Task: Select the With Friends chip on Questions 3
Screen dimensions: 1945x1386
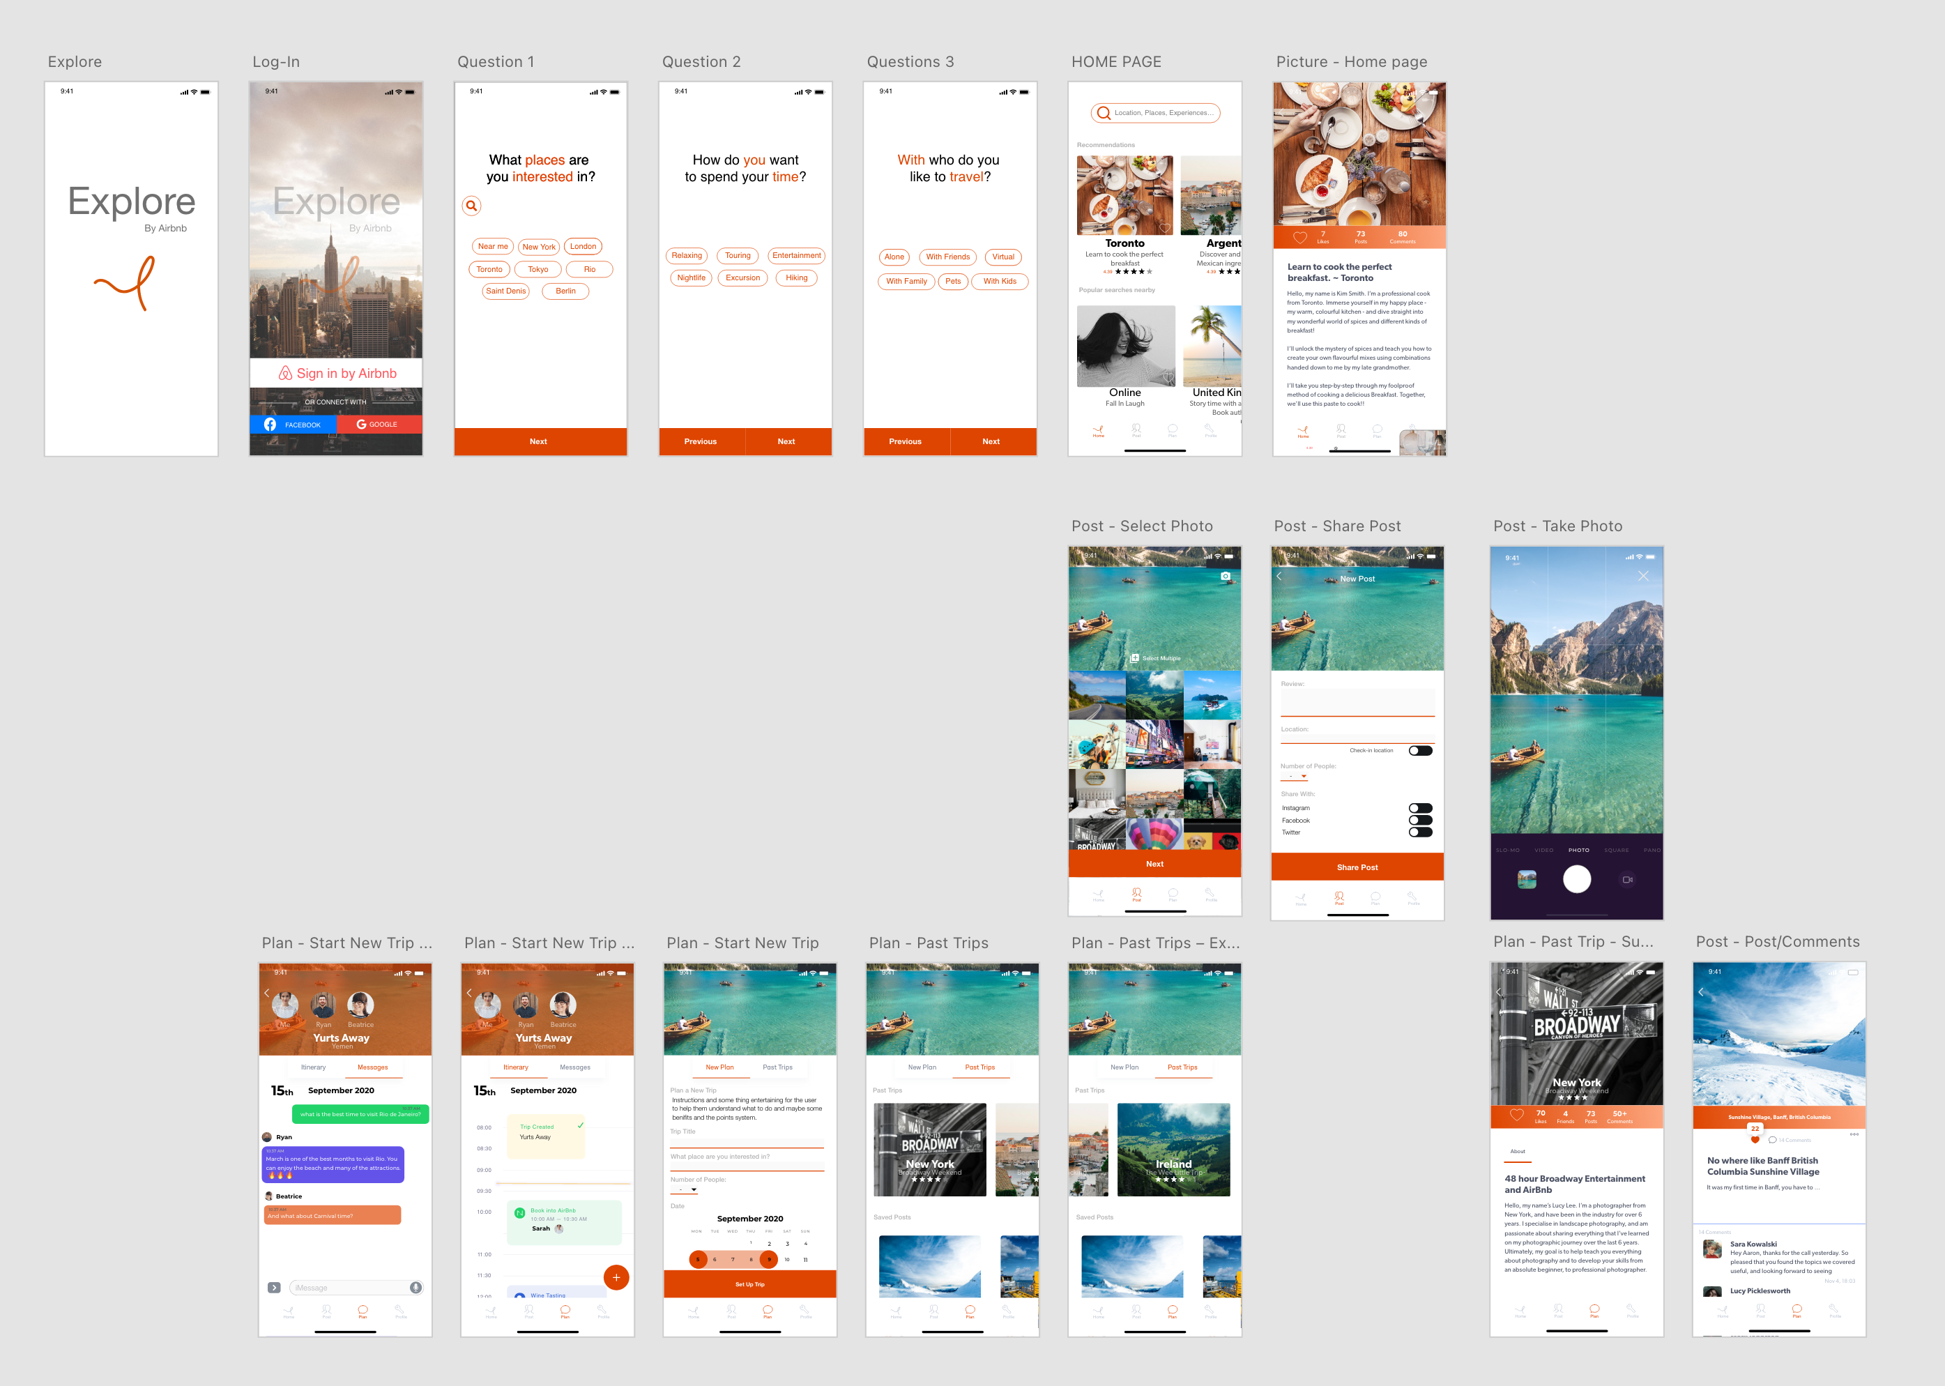Action: coord(947,257)
